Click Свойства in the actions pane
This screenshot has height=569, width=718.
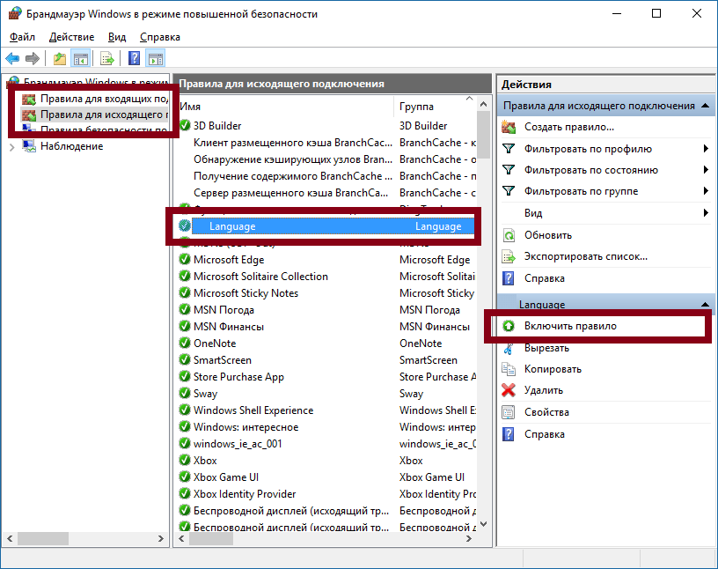pyautogui.click(x=546, y=412)
